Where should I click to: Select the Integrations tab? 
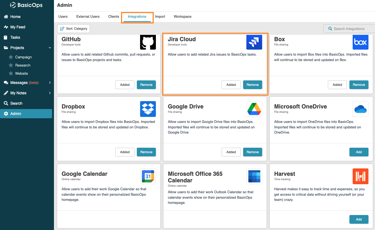(x=137, y=17)
